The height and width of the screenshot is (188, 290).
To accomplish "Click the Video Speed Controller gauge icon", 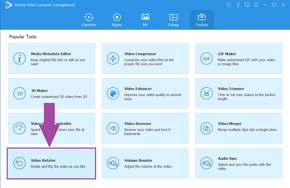I will (19, 128).
